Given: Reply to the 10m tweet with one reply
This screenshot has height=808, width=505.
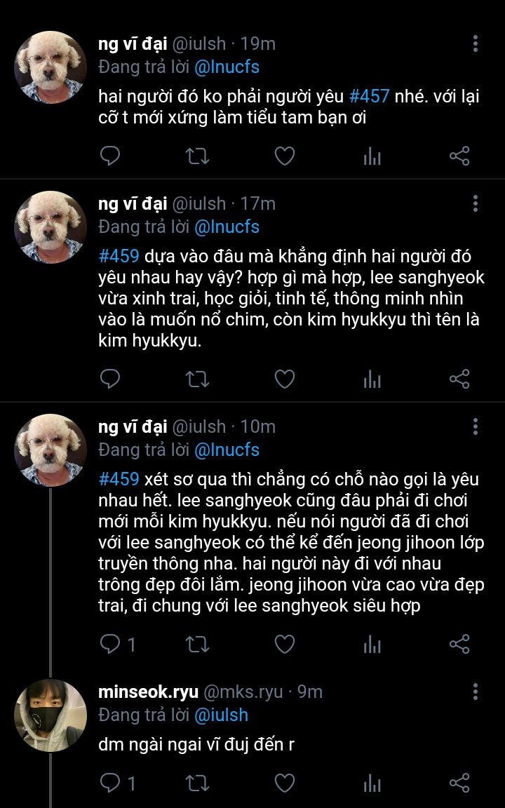Looking at the screenshot, I should click(117, 644).
